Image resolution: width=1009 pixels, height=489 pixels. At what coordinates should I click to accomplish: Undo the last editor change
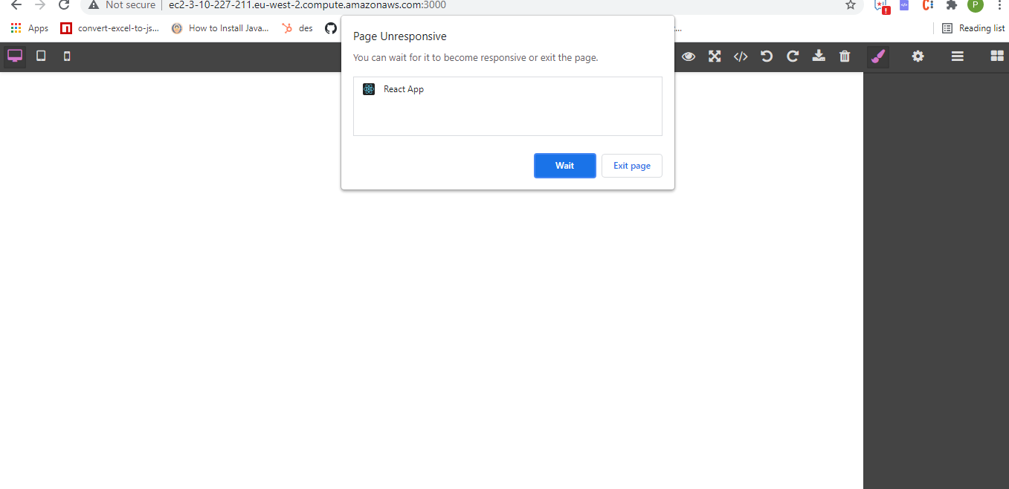click(767, 56)
